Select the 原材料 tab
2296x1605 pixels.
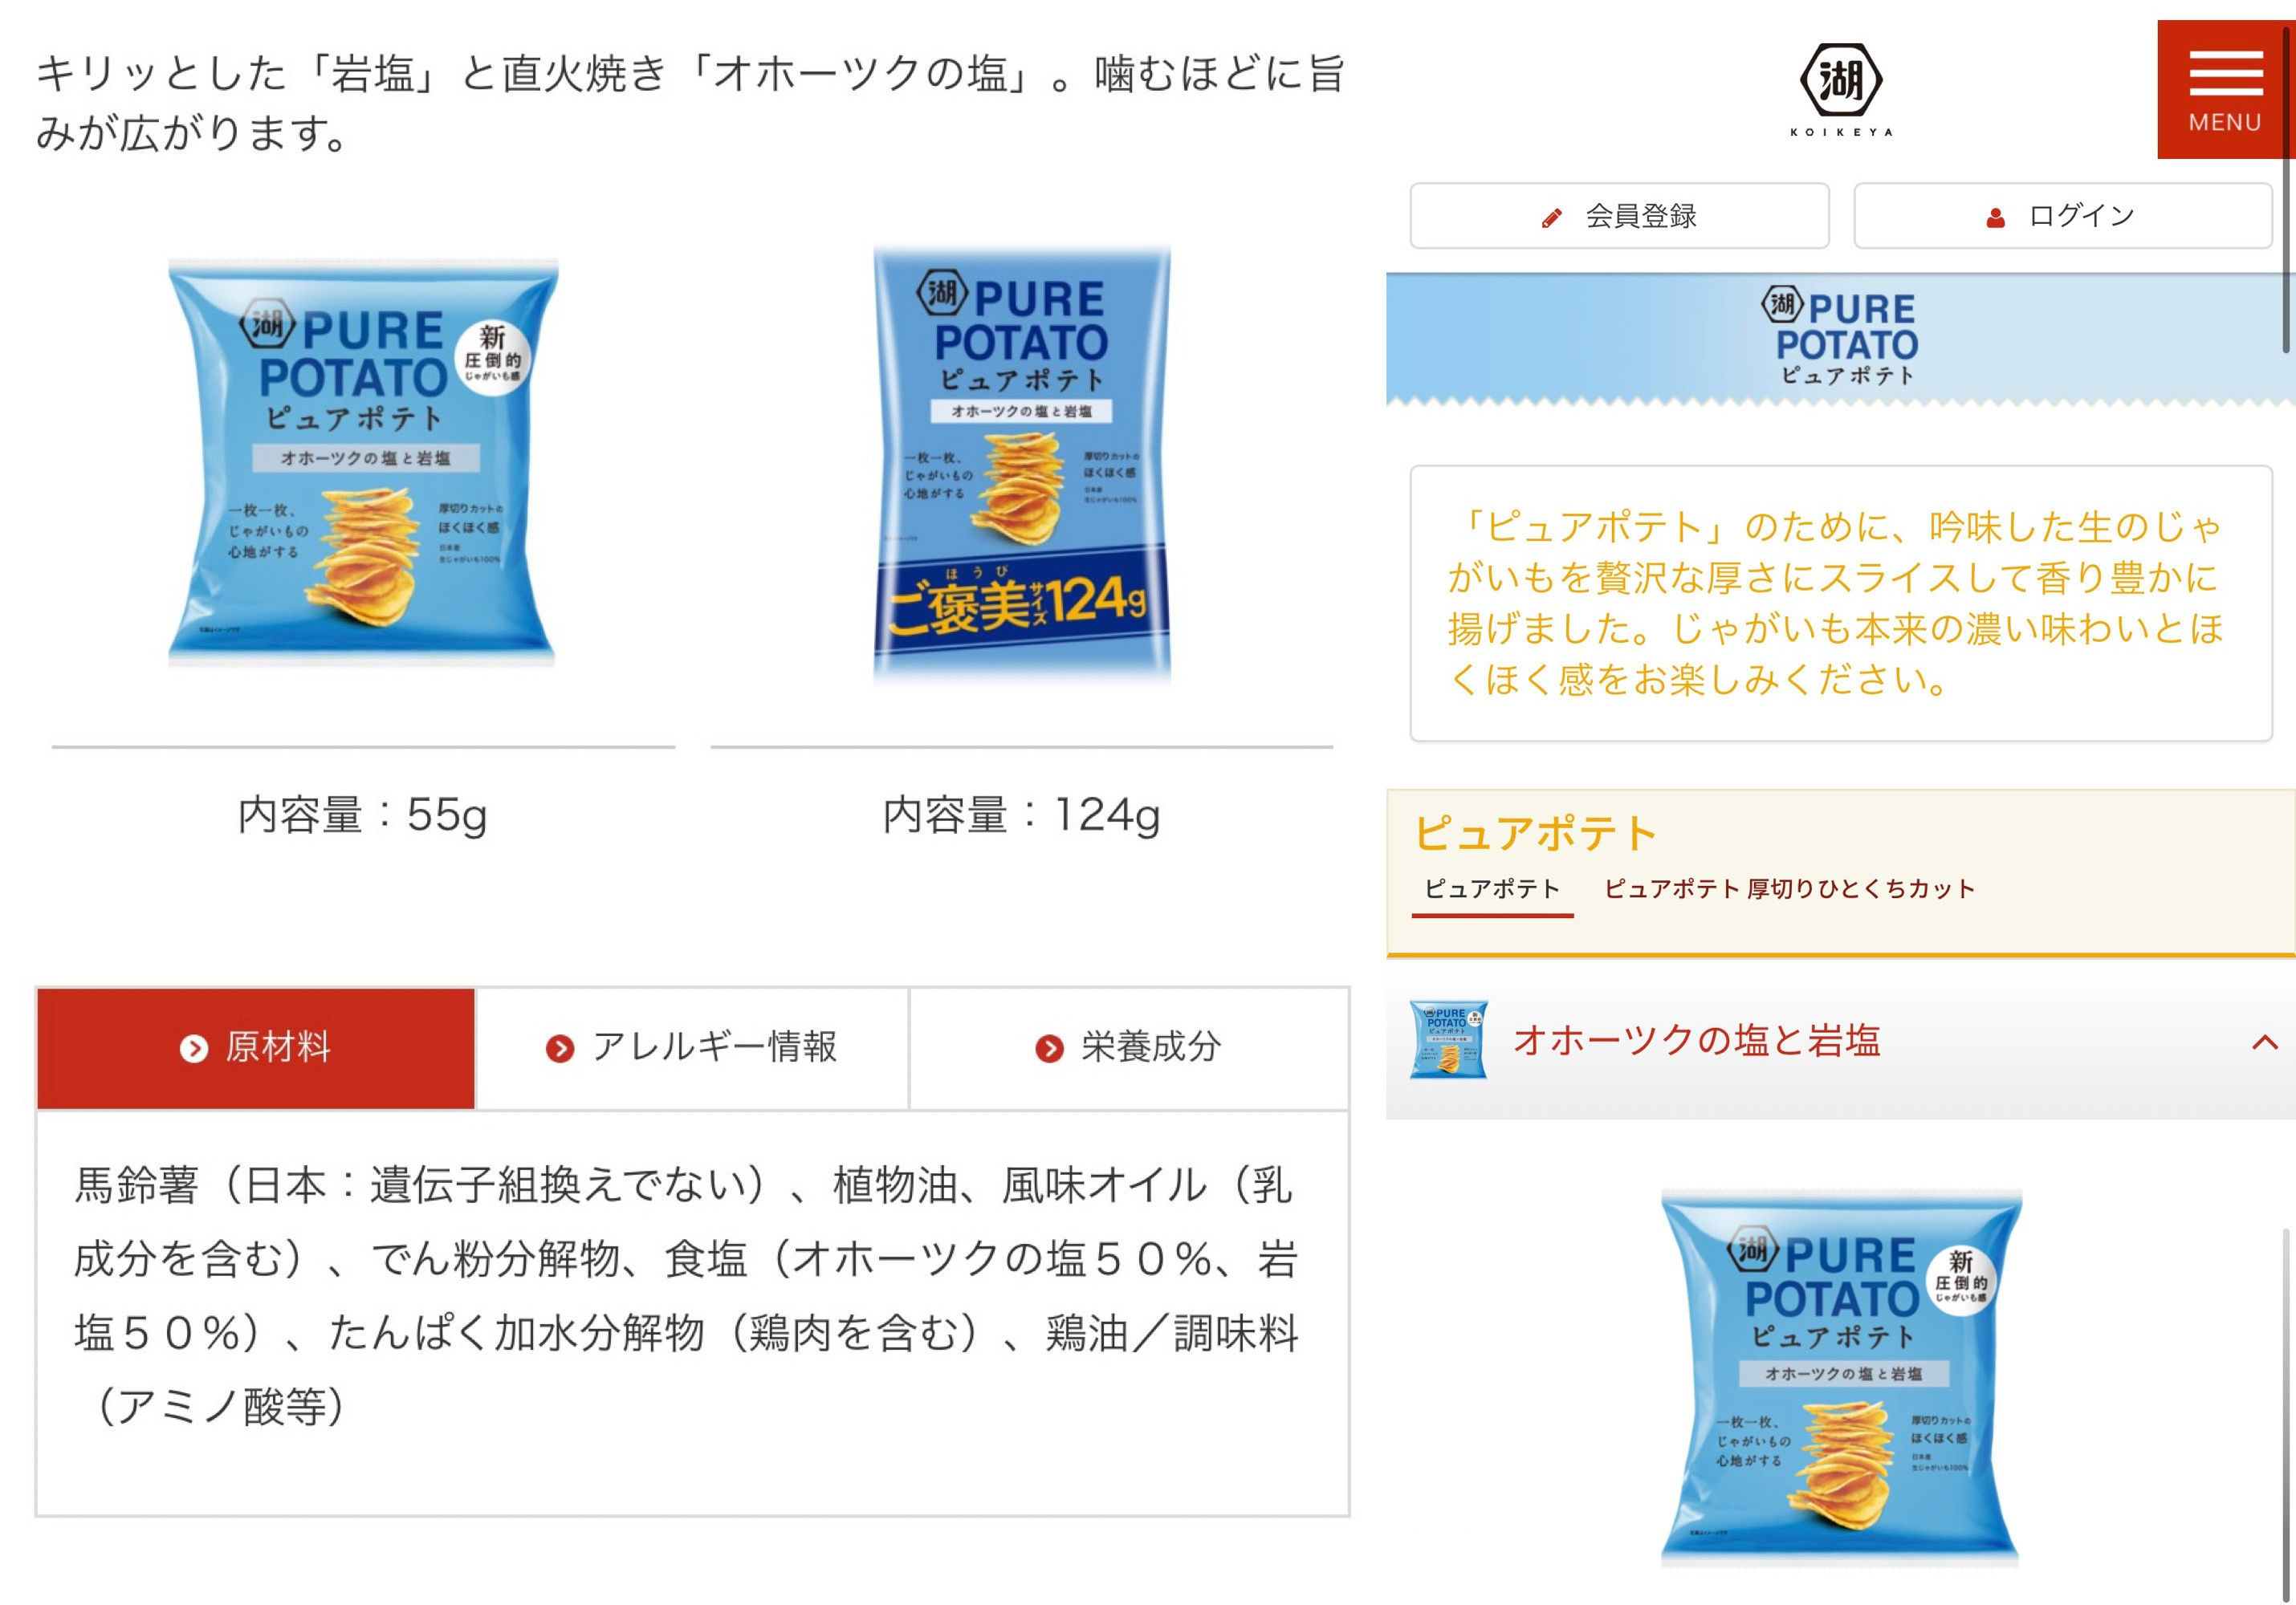tap(256, 1048)
